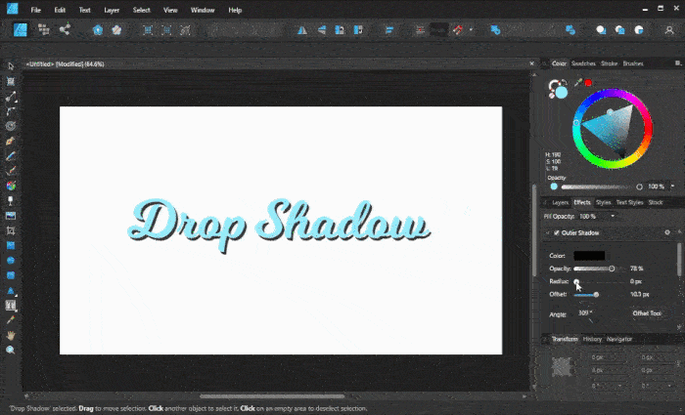Screen dimensions: 685x415
Task: Click Flip Vertical toolbar icon
Action: click(322, 30)
